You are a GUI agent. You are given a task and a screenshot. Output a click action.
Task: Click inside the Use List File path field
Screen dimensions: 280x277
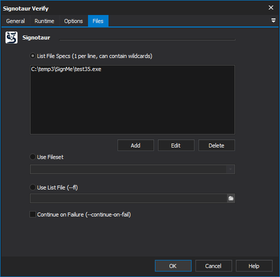[128, 198]
